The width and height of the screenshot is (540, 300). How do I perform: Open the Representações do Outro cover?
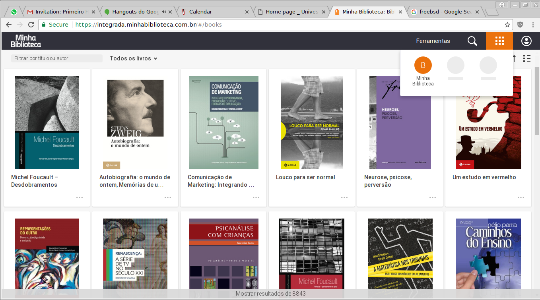(x=47, y=254)
